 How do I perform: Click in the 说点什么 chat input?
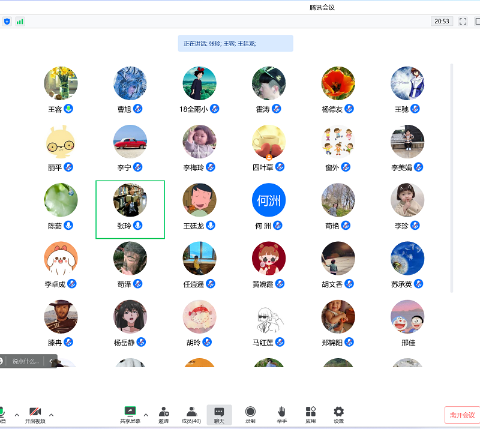tap(25, 361)
